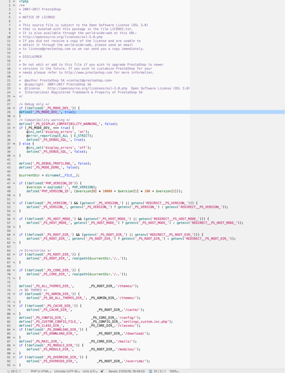This screenshot has width=285, height=373.
Task: Click the unlocked padlock icon in status bar
Action: [102, 371]
